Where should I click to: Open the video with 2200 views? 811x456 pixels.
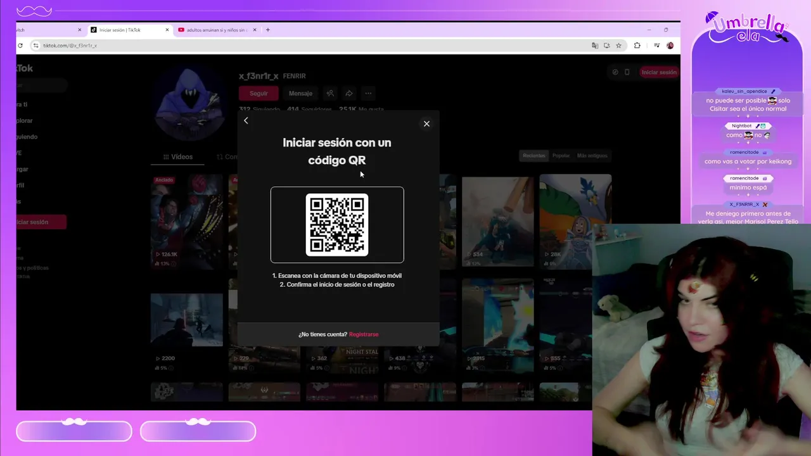187,326
